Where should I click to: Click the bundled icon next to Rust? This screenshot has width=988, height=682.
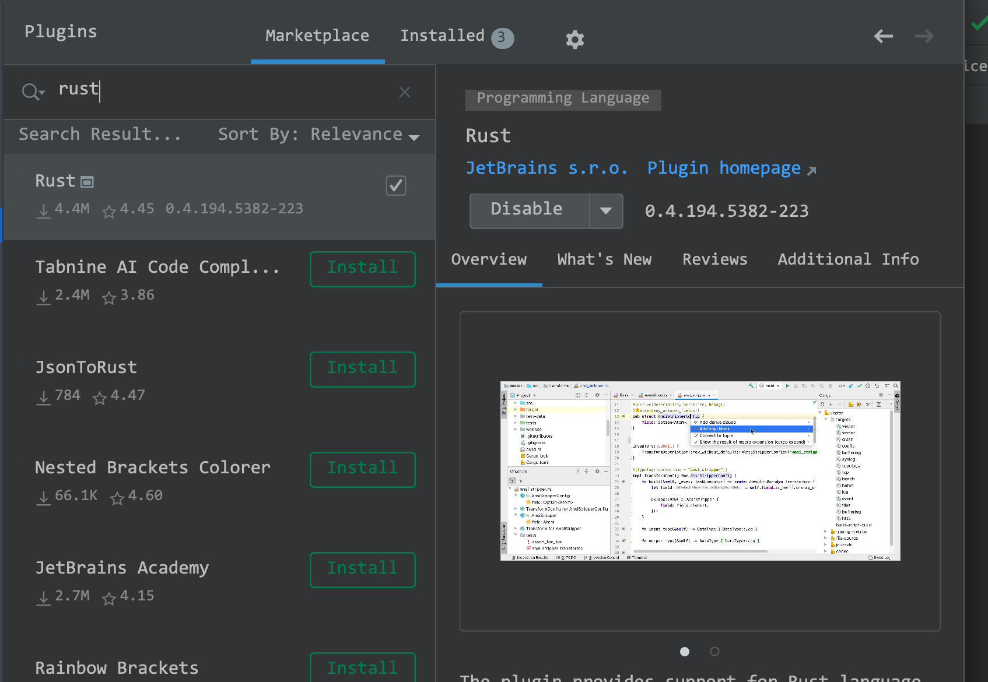click(x=87, y=182)
